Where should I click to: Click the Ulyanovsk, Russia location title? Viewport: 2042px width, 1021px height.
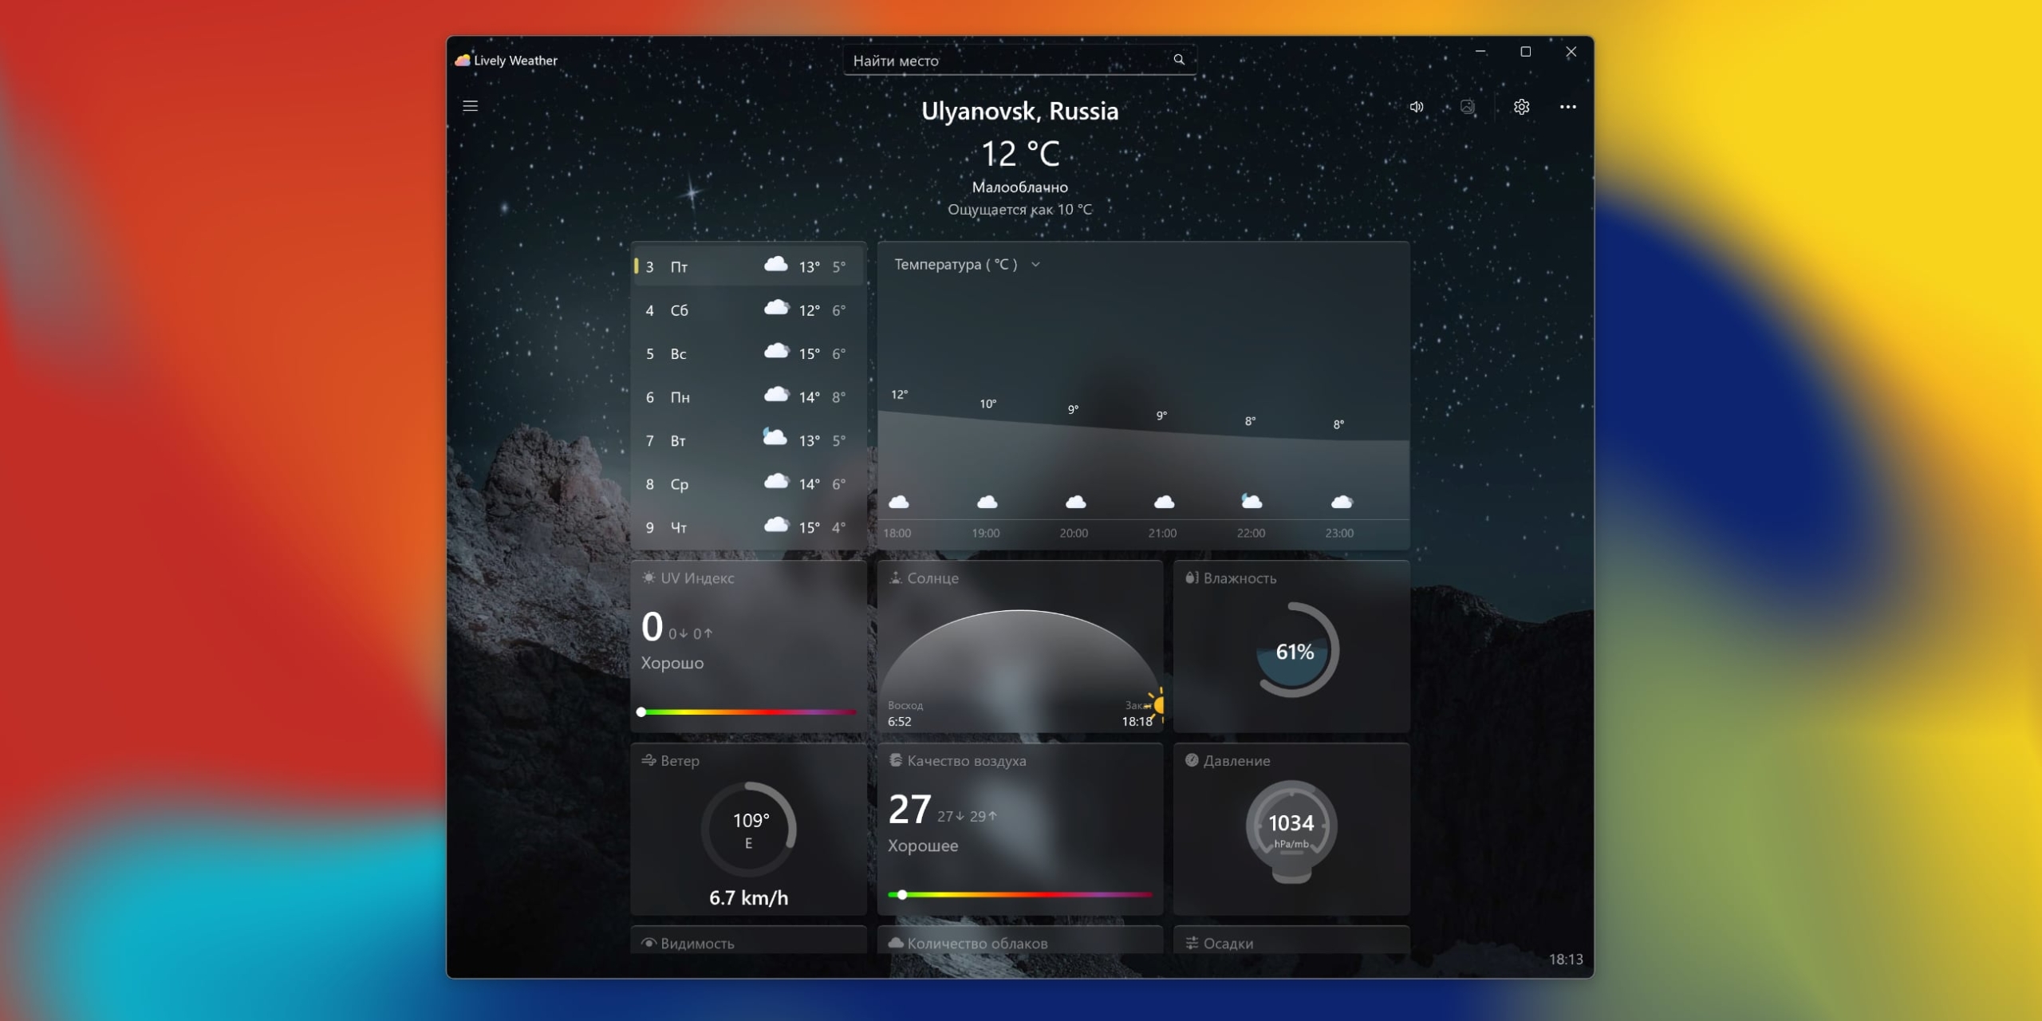click(1020, 111)
